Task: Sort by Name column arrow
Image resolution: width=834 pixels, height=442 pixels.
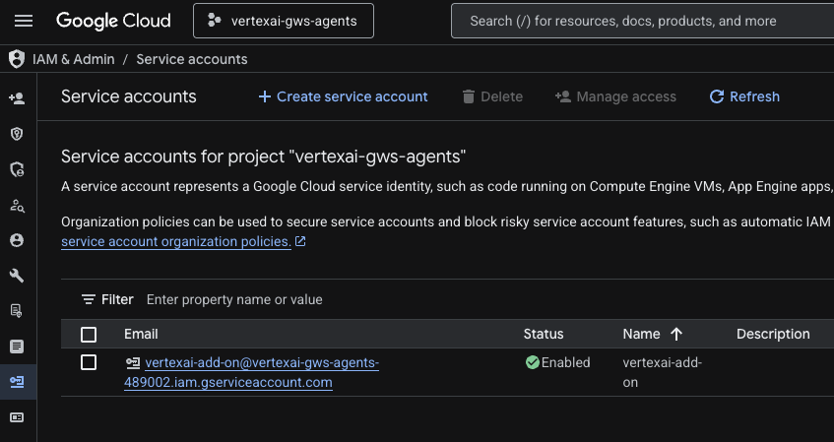Action: [x=676, y=334]
